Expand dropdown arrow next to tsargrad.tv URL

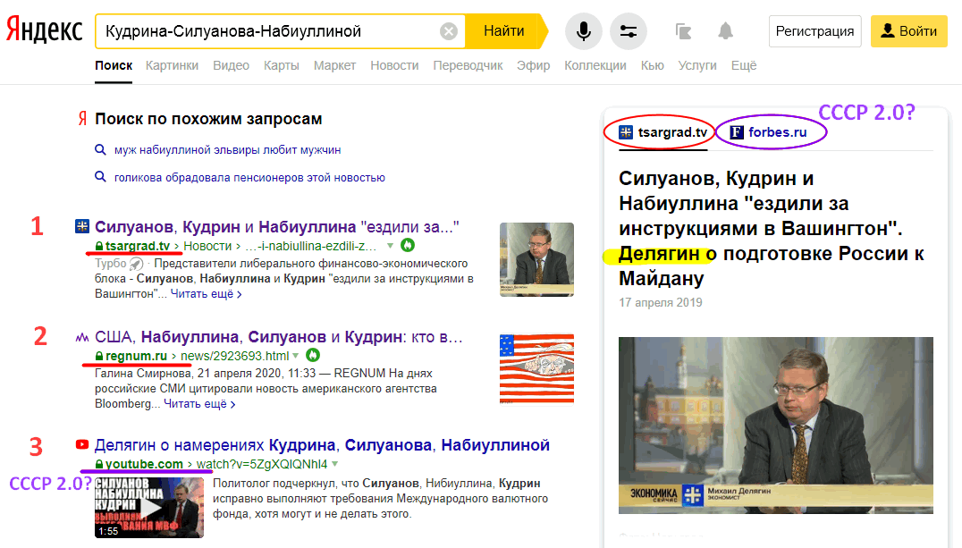pyautogui.click(x=391, y=246)
